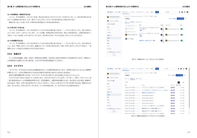Click the ルールをフィルター input field
The height and width of the screenshot is (138, 197).
(131, 26)
